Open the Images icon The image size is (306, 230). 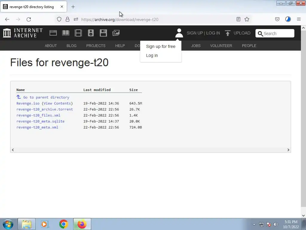click(116, 33)
